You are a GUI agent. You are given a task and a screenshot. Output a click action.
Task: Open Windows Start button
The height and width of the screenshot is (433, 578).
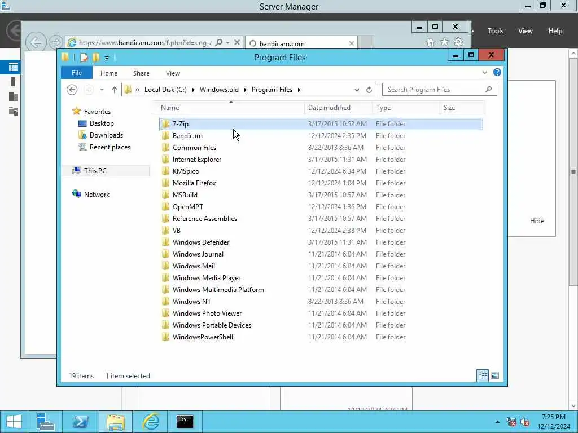point(14,422)
